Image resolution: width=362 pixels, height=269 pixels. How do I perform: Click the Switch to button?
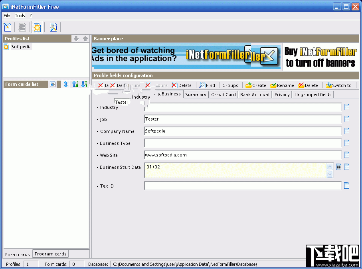tap(339, 85)
